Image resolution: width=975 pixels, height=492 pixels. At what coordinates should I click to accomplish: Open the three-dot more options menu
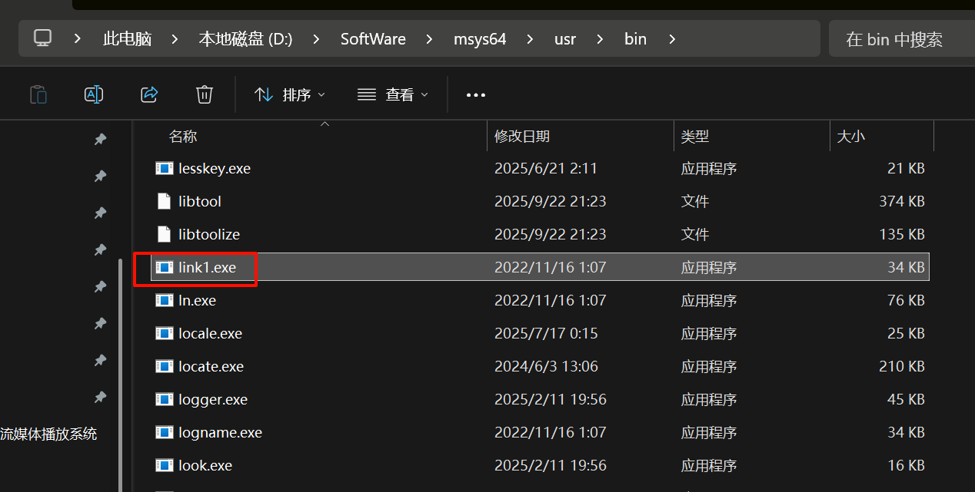click(476, 95)
